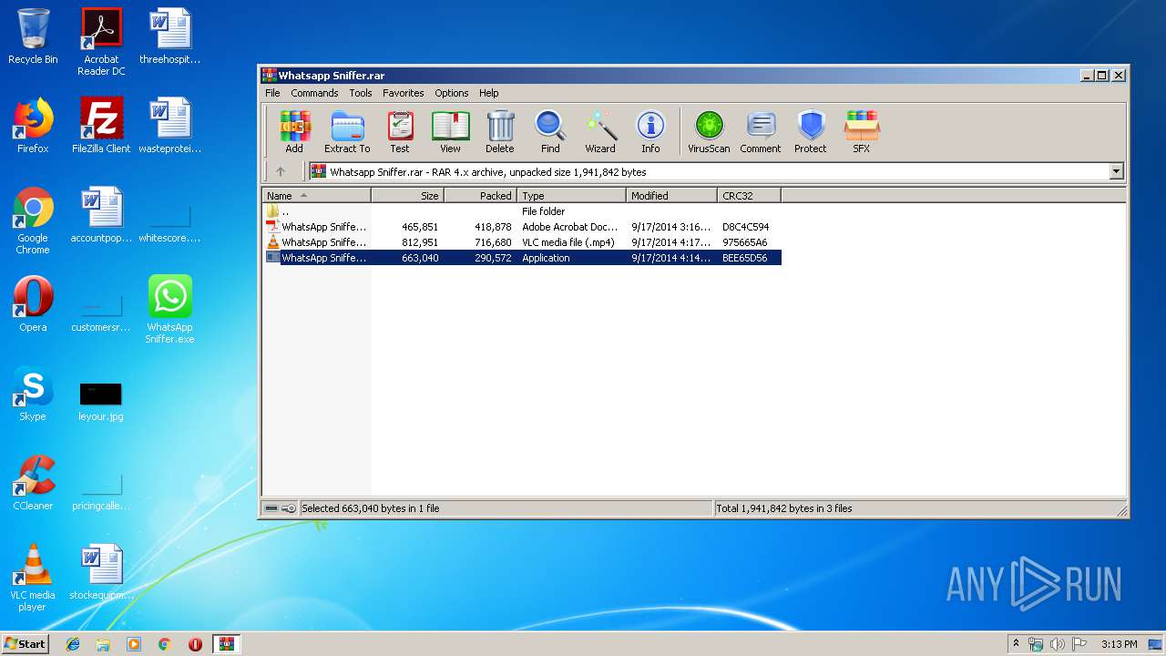Select the Opera desktop shortcut
The height and width of the screenshot is (656, 1166).
(x=33, y=304)
